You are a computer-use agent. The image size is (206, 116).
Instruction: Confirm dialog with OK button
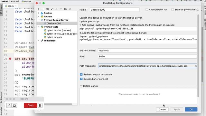pos(191,110)
